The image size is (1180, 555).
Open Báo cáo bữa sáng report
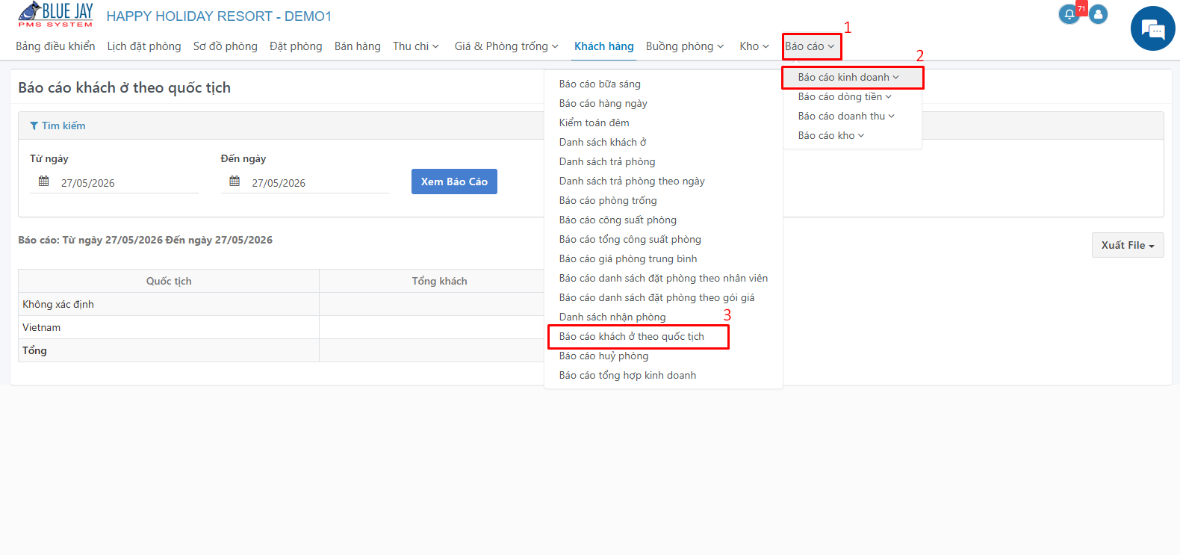600,84
